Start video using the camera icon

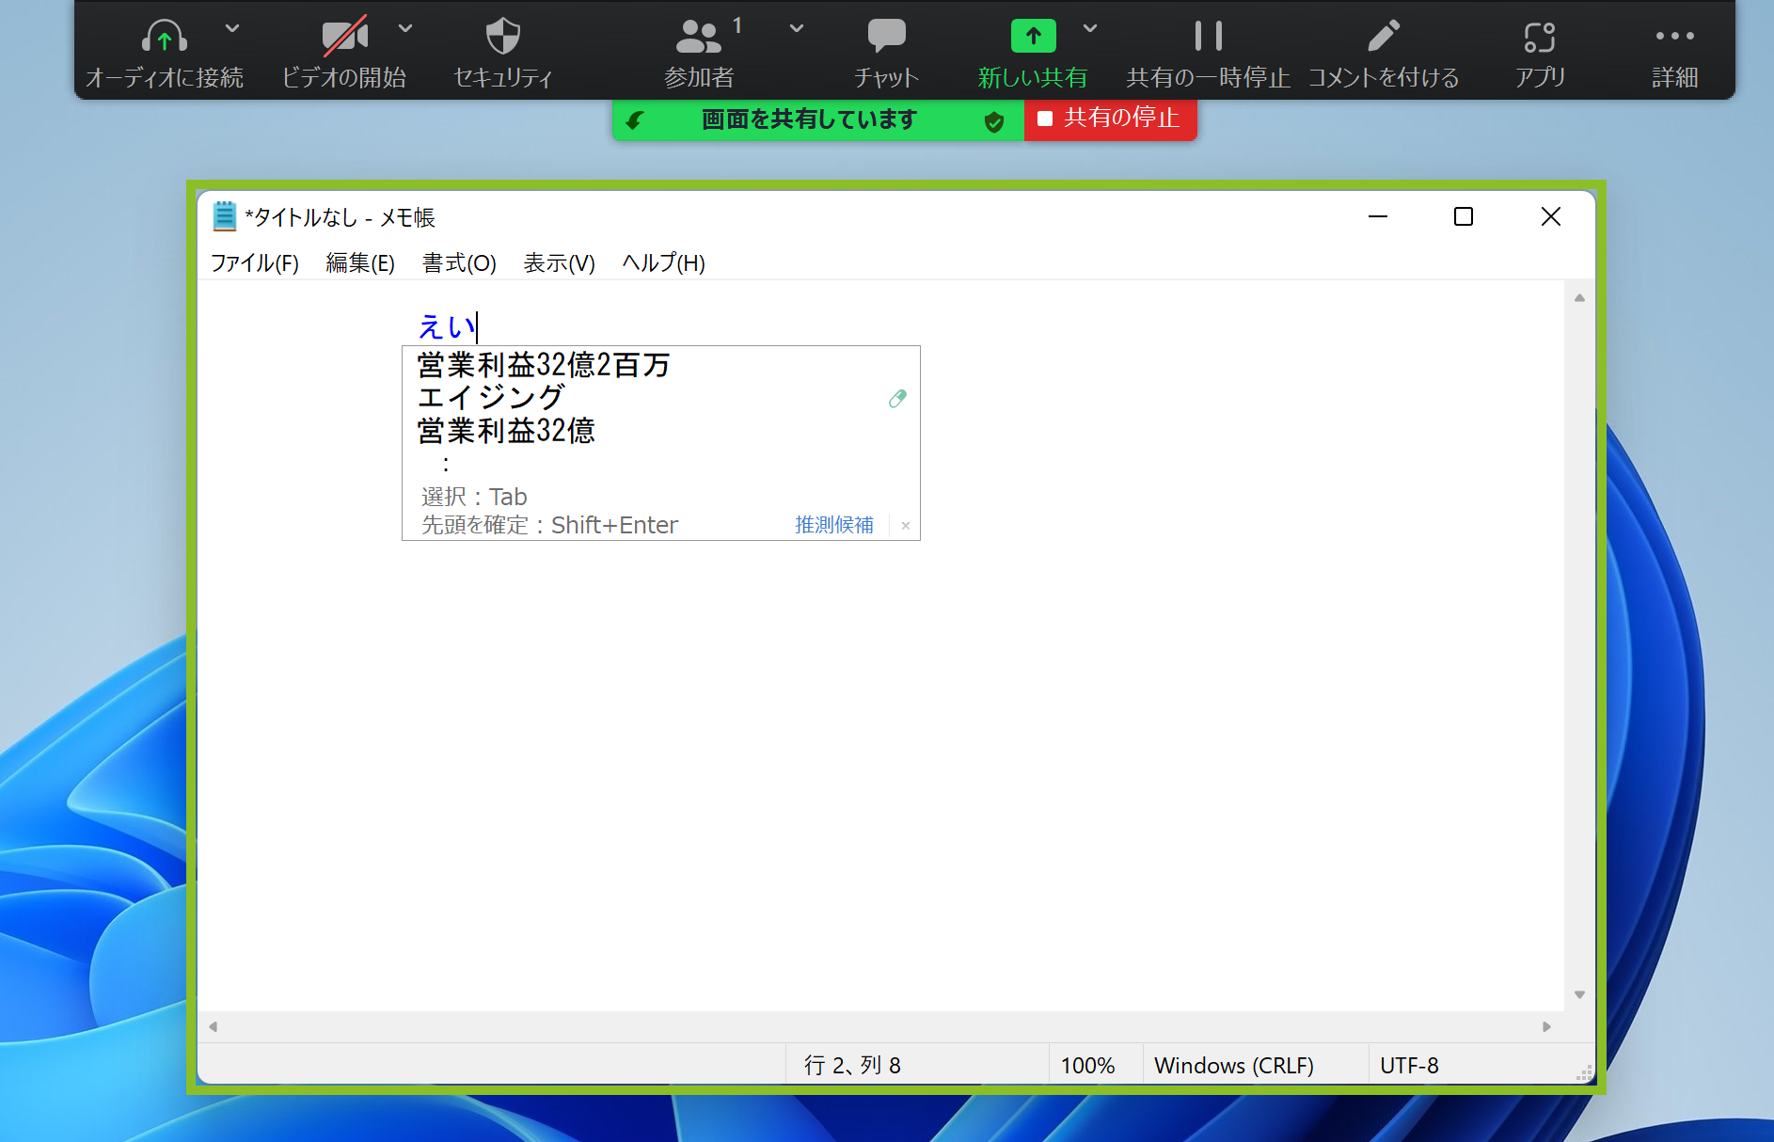[x=344, y=38]
